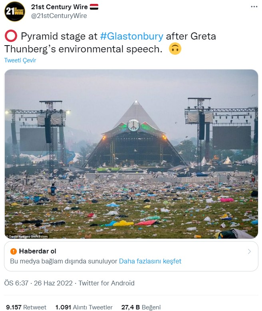
Task: Expand the Haberdar ol notice chevron
Action: point(249,251)
